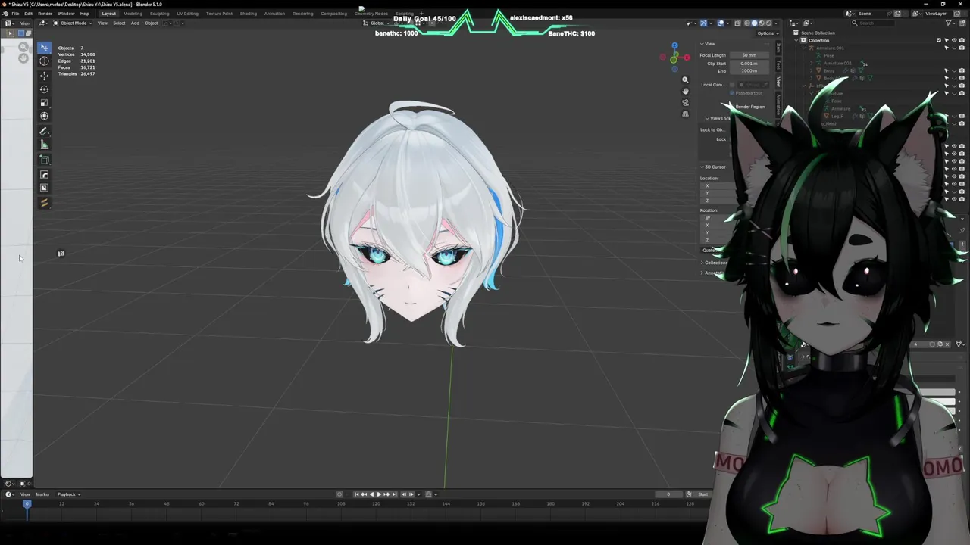The width and height of the screenshot is (970, 545).
Task: Click the viewport zoom magnifier gizmo
Action: 685,79
